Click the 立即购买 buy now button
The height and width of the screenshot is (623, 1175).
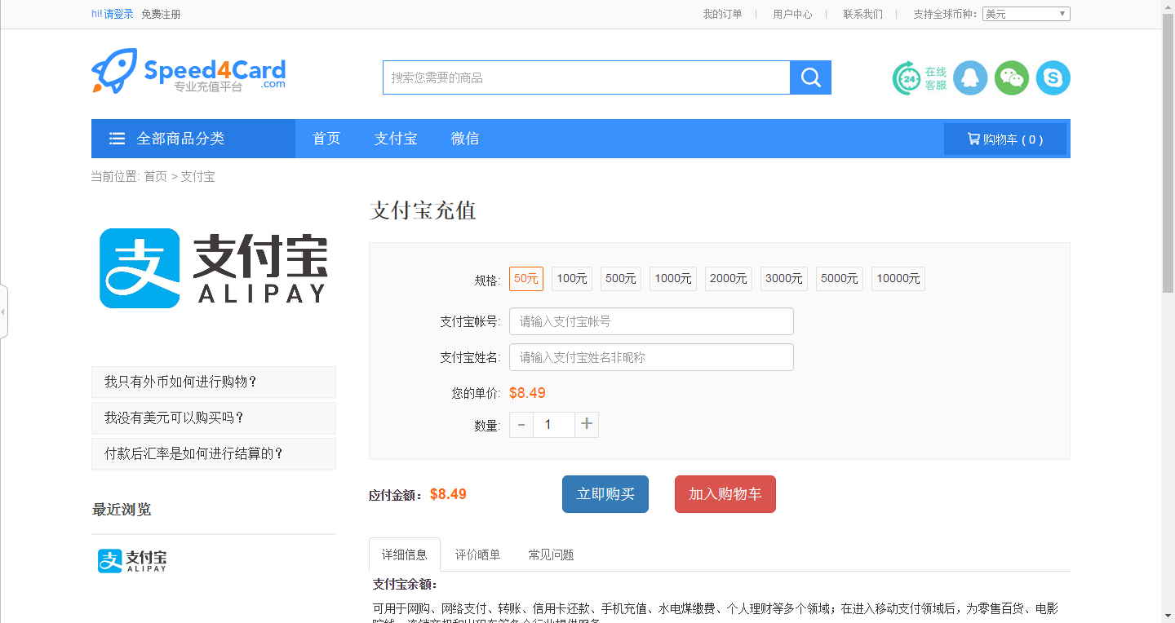(605, 494)
